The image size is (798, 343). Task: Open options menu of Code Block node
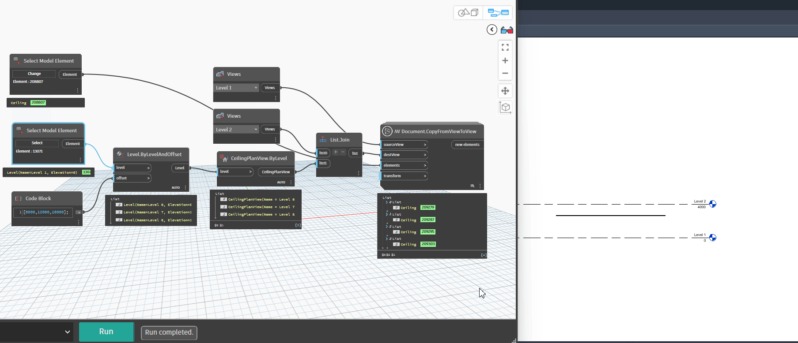point(79,223)
